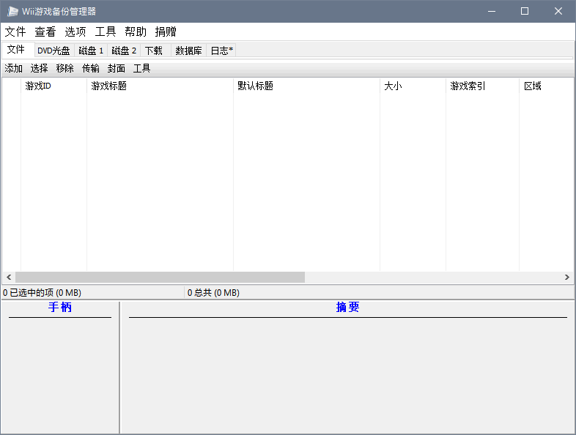This screenshot has height=435, width=576.
Task: Click the horizontal scrollbar thumb
Action: pos(160,278)
